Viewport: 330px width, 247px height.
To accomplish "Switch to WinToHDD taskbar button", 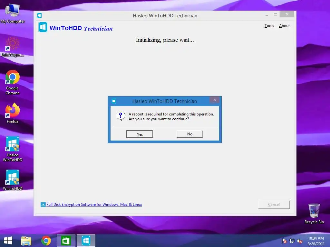I will [86, 241].
